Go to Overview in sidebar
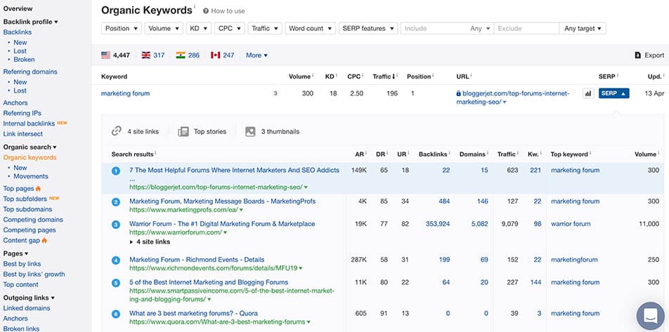Image resolution: width=669 pixels, height=332 pixels. [18, 8]
